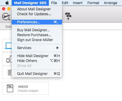Open the Insert menu
The image size is (122, 101).
pyautogui.click(x=78, y=3)
